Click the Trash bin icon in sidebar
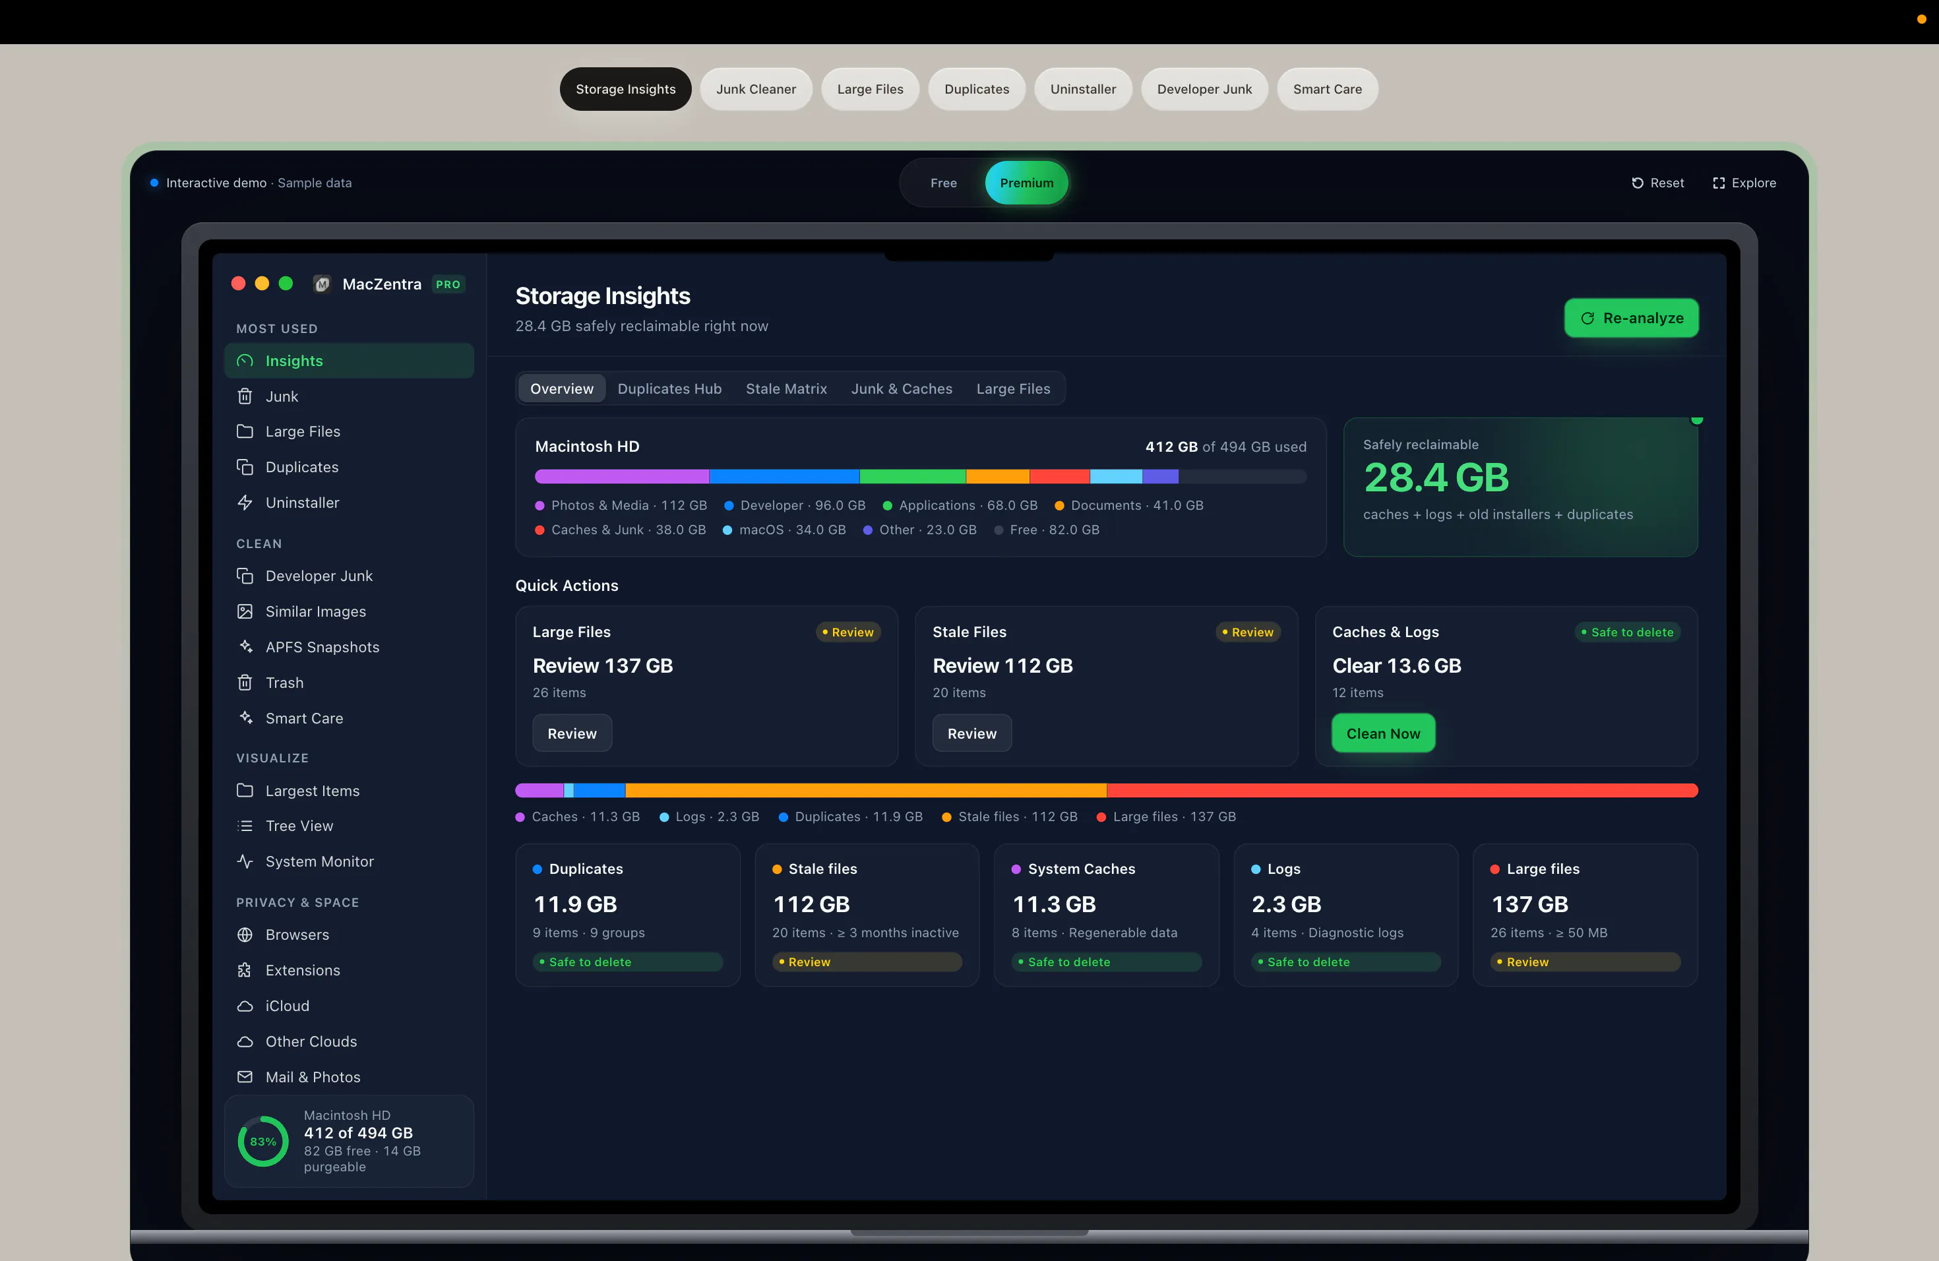 245,683
